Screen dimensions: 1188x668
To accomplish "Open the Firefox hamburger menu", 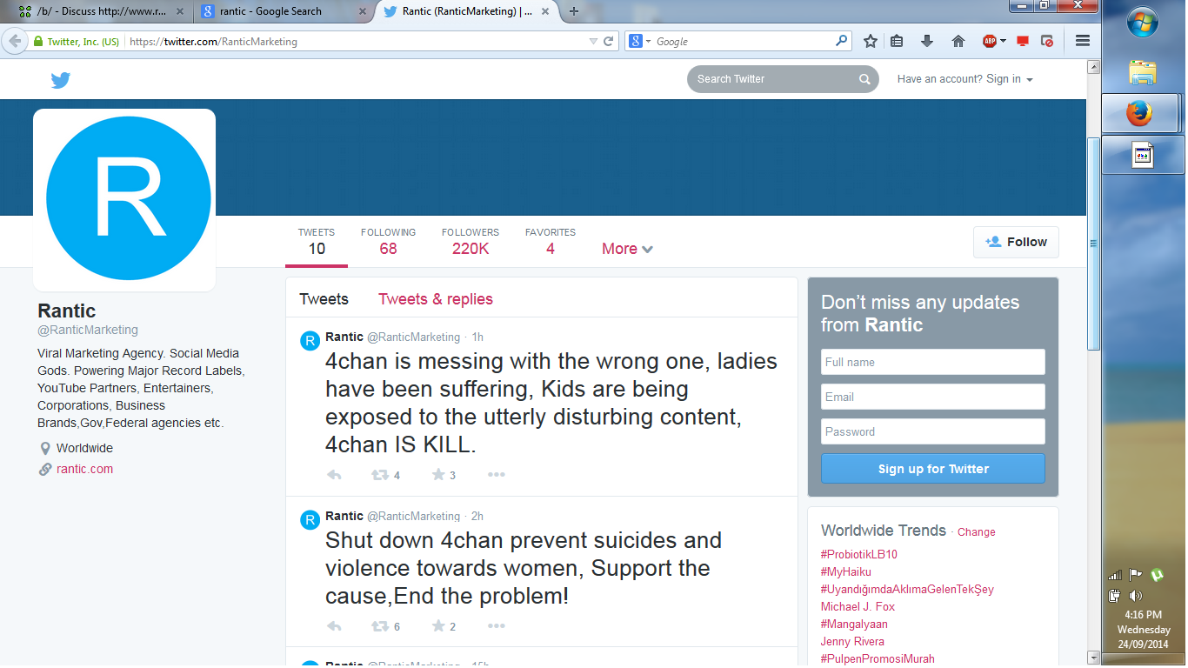I will [x=1083, y=41].
